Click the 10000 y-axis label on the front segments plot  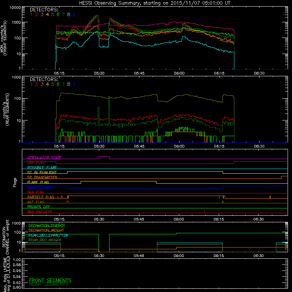15,8
